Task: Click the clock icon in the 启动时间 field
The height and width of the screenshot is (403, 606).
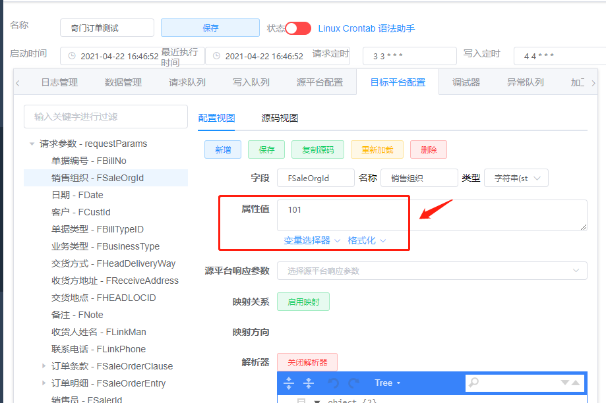Action: (x=72, y=56)
